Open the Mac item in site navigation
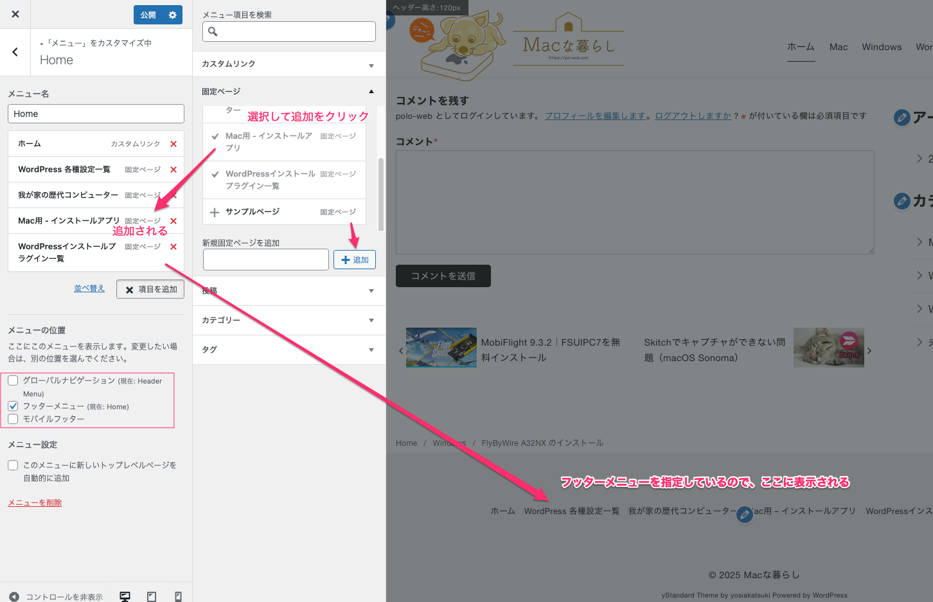 [x=838, y=47]
